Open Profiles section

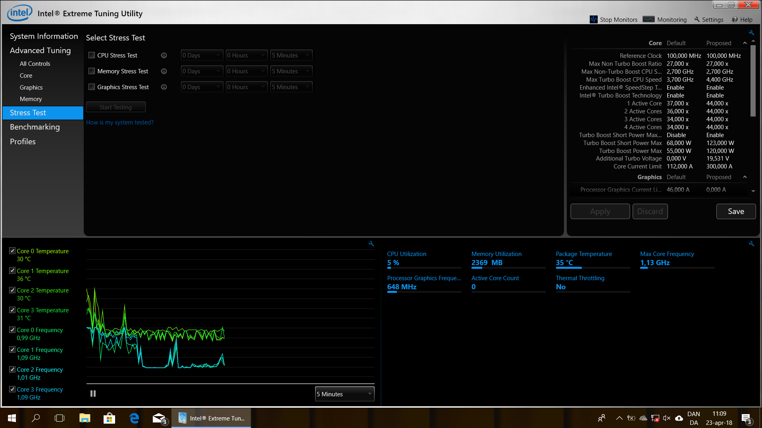[23, 141]
